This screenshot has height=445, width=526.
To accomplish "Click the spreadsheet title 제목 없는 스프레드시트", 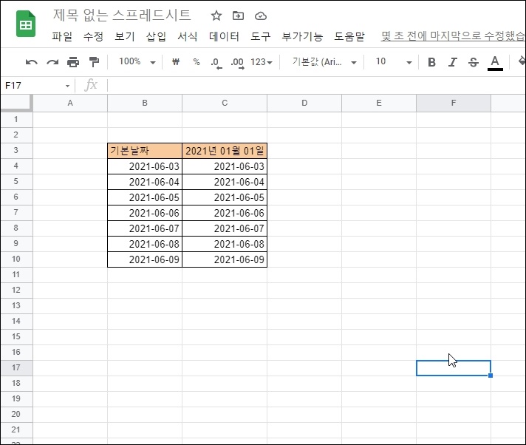I will [x=122, y=15].
